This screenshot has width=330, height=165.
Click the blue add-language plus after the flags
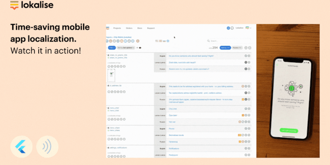pos(168,41)
